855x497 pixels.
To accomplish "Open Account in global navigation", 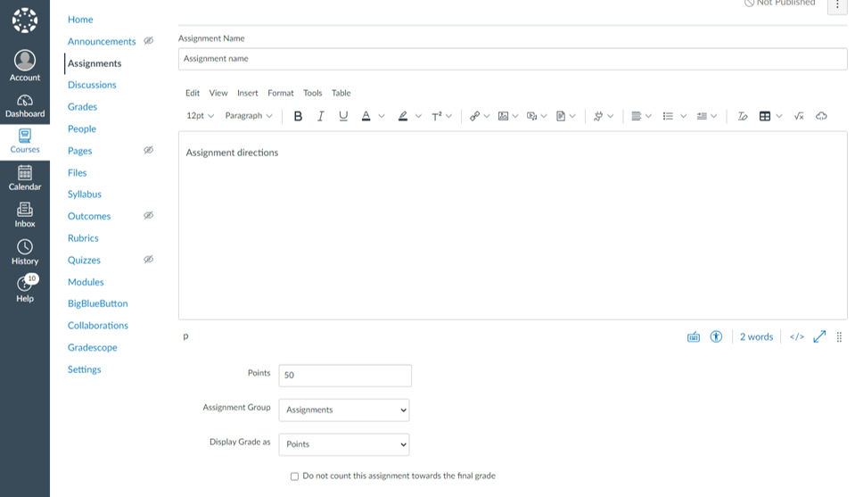I will tap(25, 65).
